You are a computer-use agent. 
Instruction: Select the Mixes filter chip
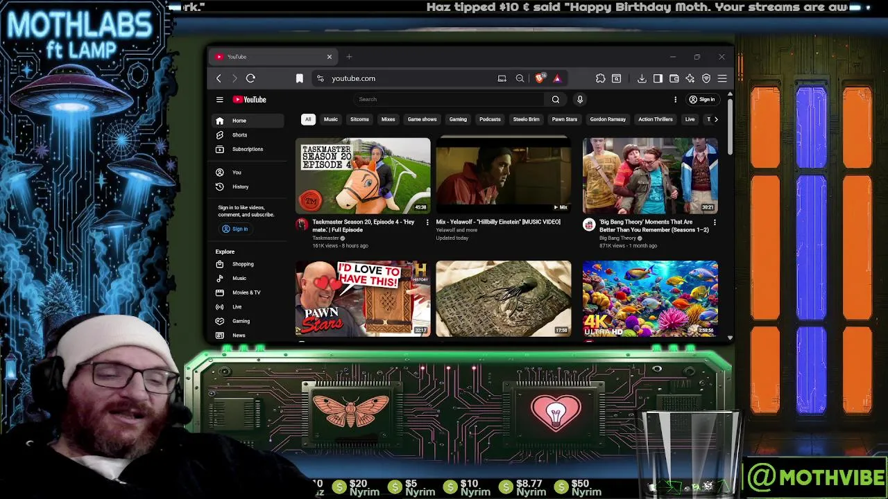pyautogui.click(x=388, y=119)
